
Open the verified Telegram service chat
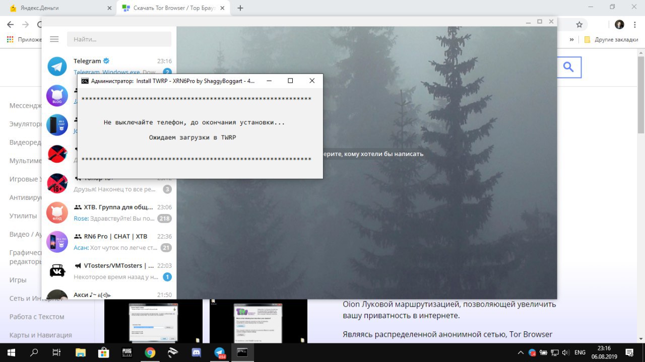coord(109,66)
